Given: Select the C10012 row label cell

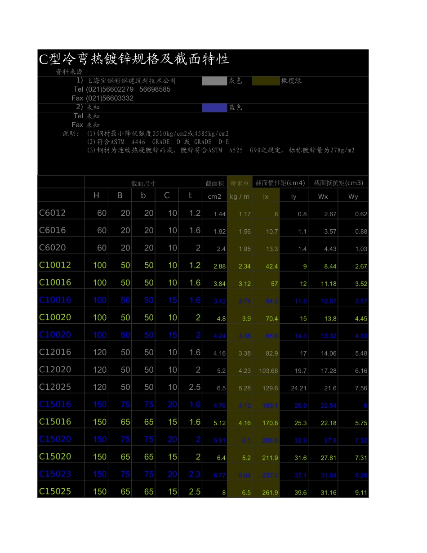Looking at the screenshot, I should [55, 265].
